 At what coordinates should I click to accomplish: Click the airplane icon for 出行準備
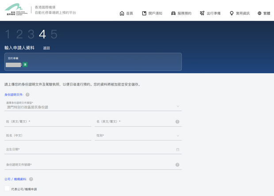tap(202, 13)
